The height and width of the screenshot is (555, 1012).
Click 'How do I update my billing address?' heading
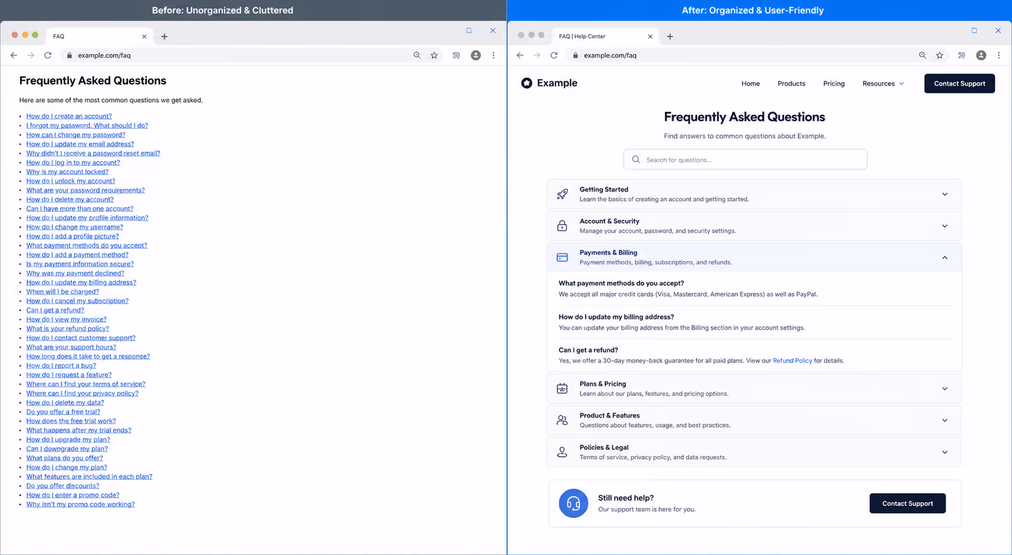click(616, 317)
